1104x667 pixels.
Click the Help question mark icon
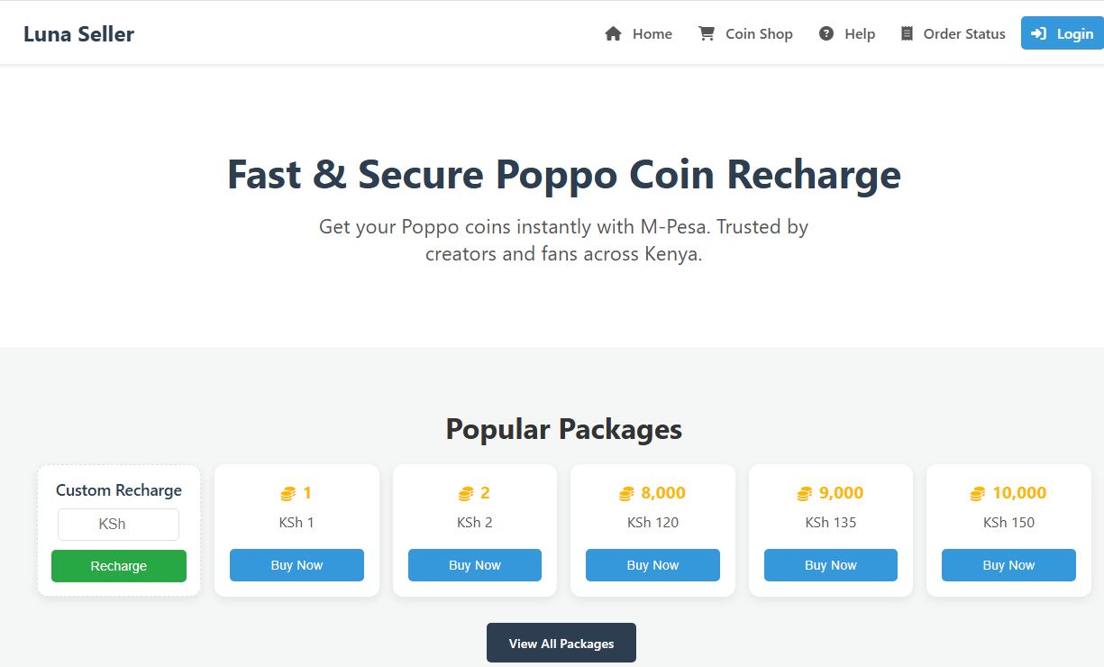pos(826,34)
